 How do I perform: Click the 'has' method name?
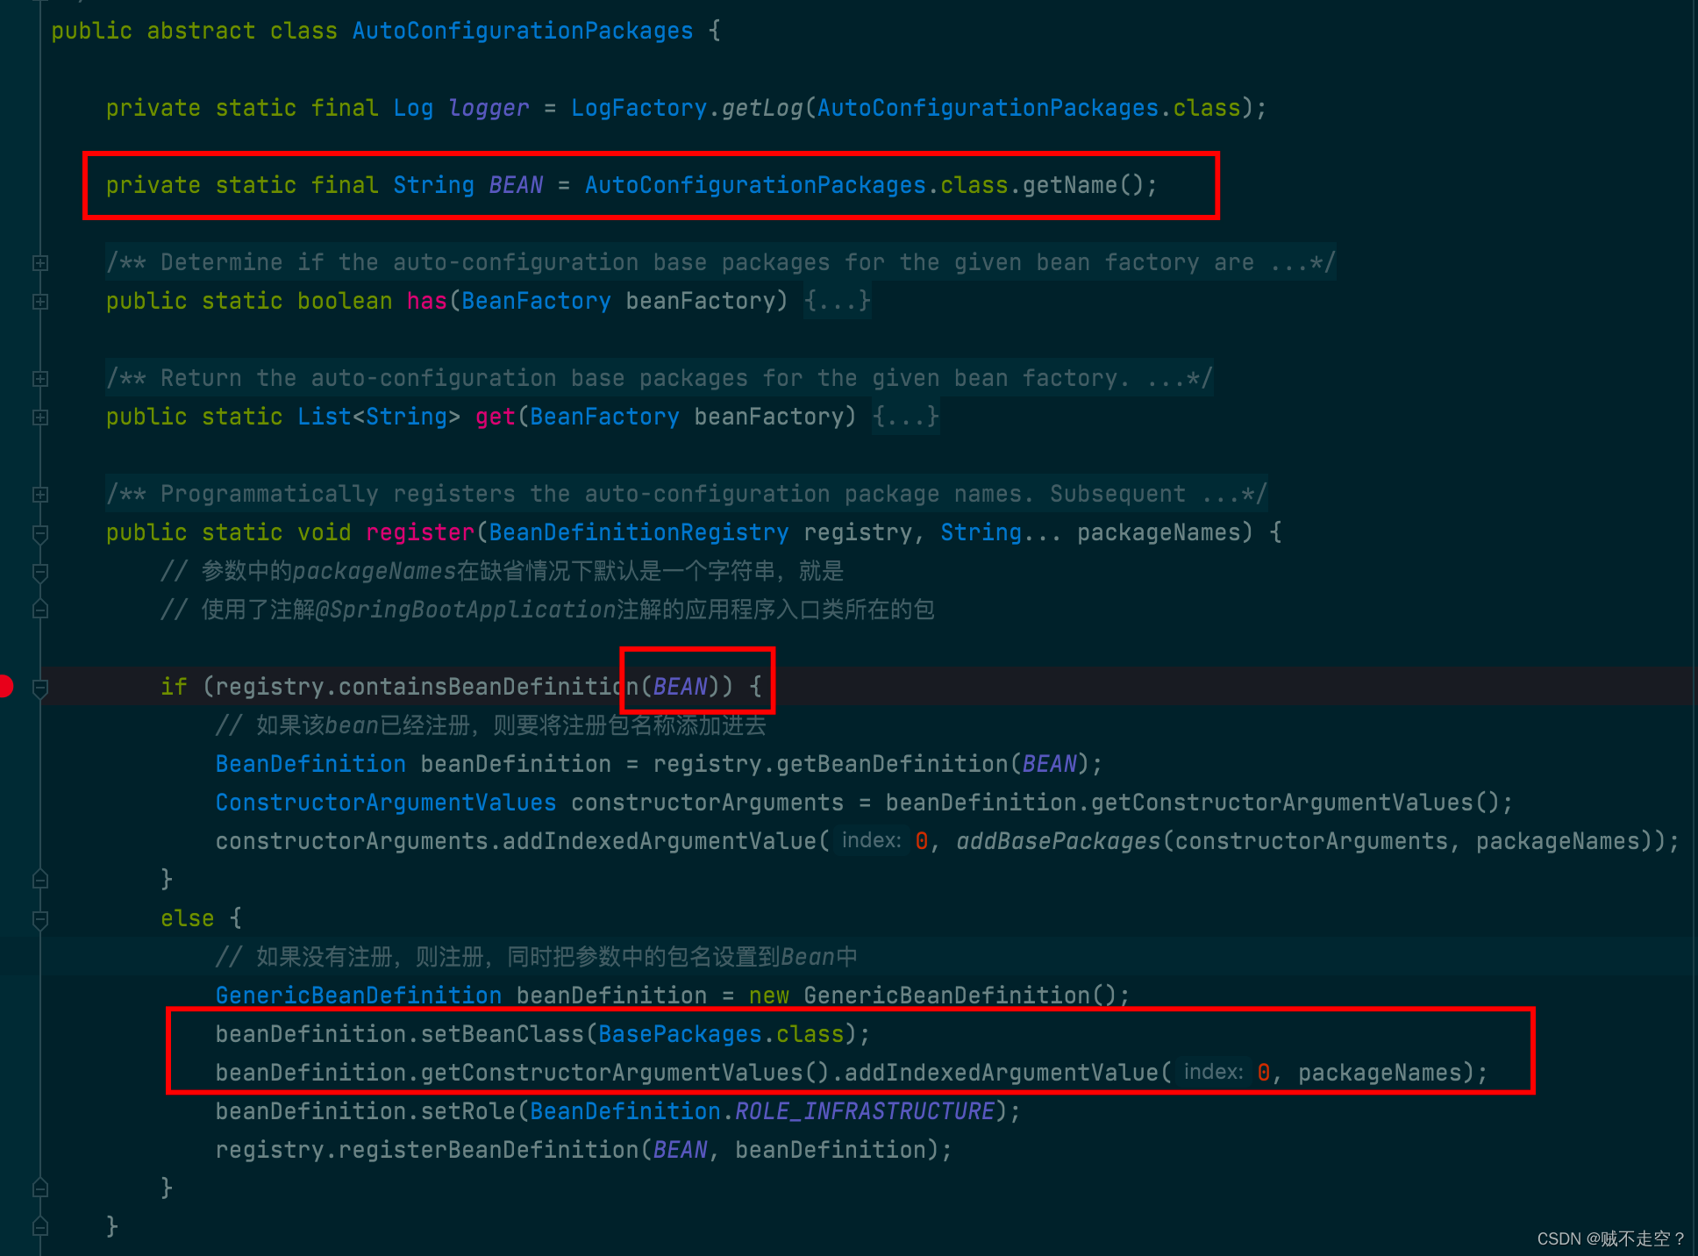(x=427, y=301)
